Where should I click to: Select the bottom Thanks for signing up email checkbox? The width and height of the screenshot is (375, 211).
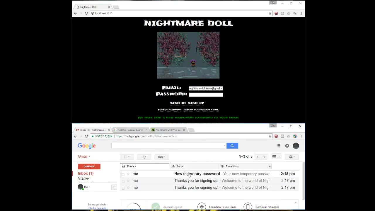pyautogui.click(x=123, y=187)
